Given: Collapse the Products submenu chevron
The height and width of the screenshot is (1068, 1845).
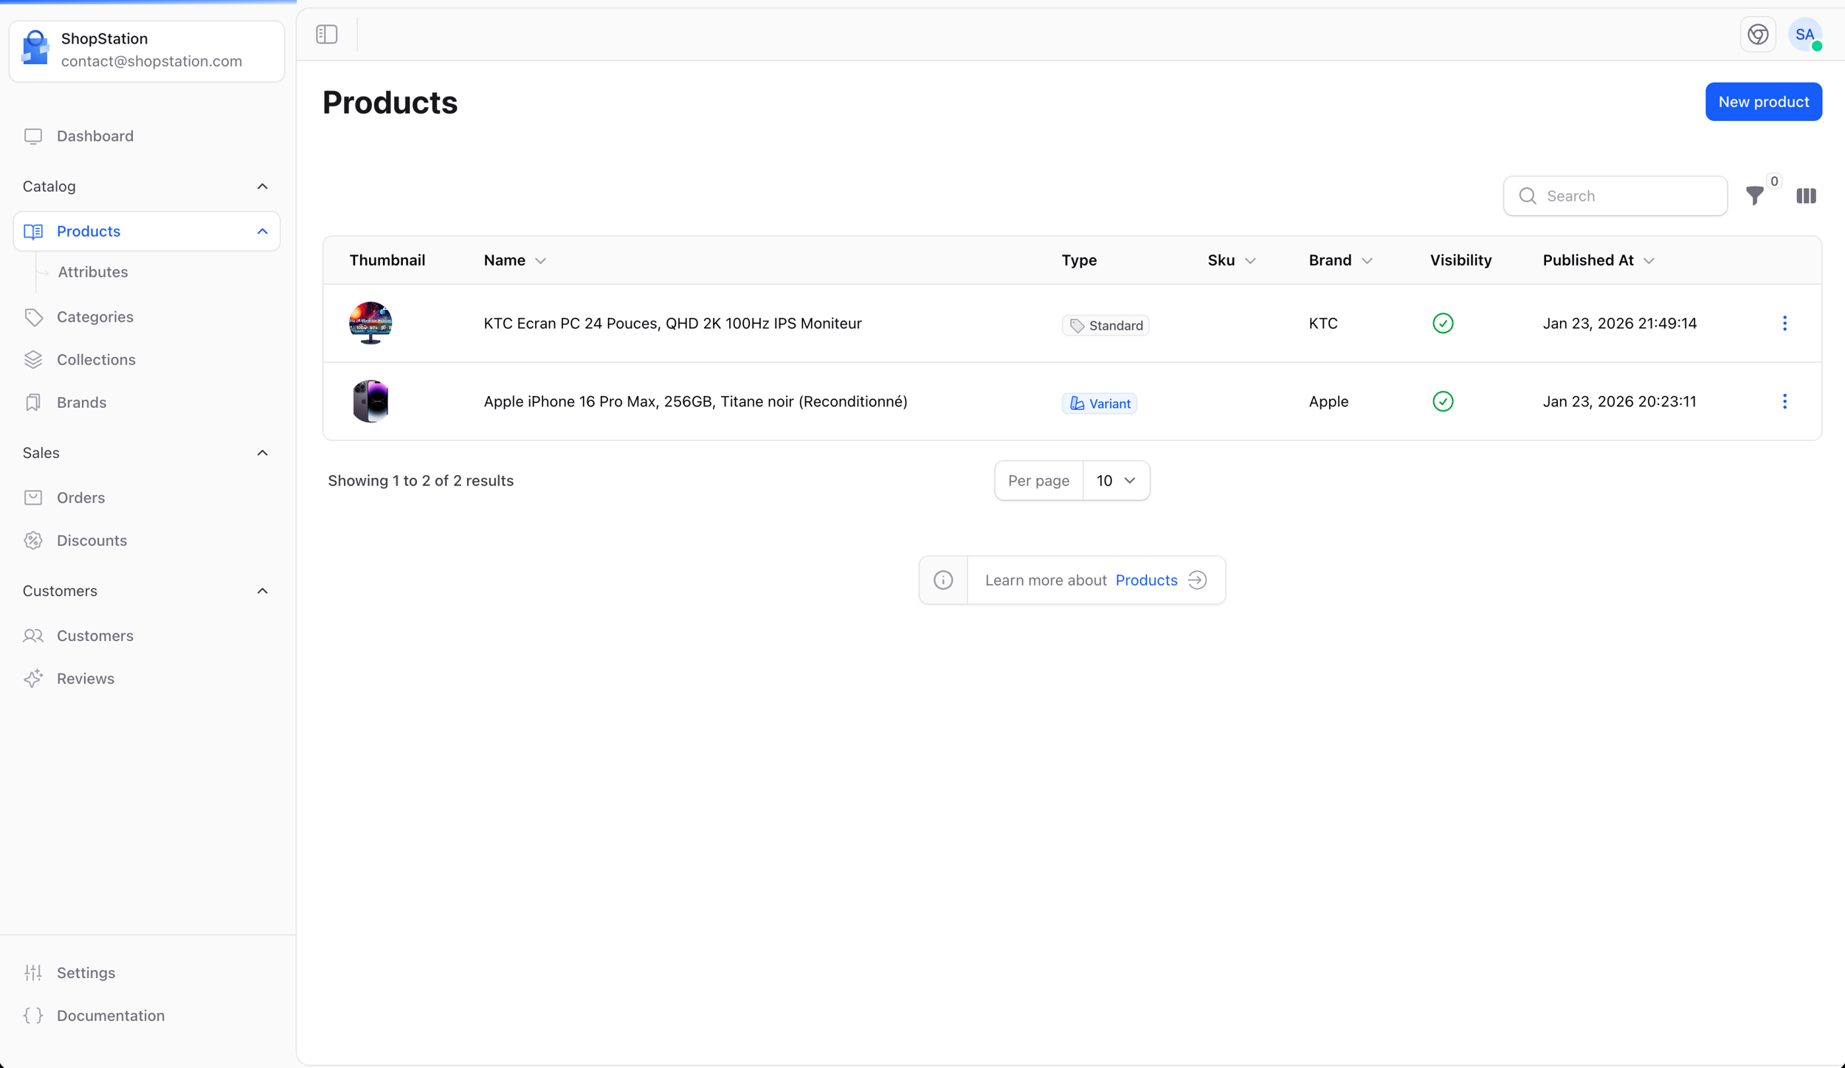Looking at the screenshot, I should (262, 231).
